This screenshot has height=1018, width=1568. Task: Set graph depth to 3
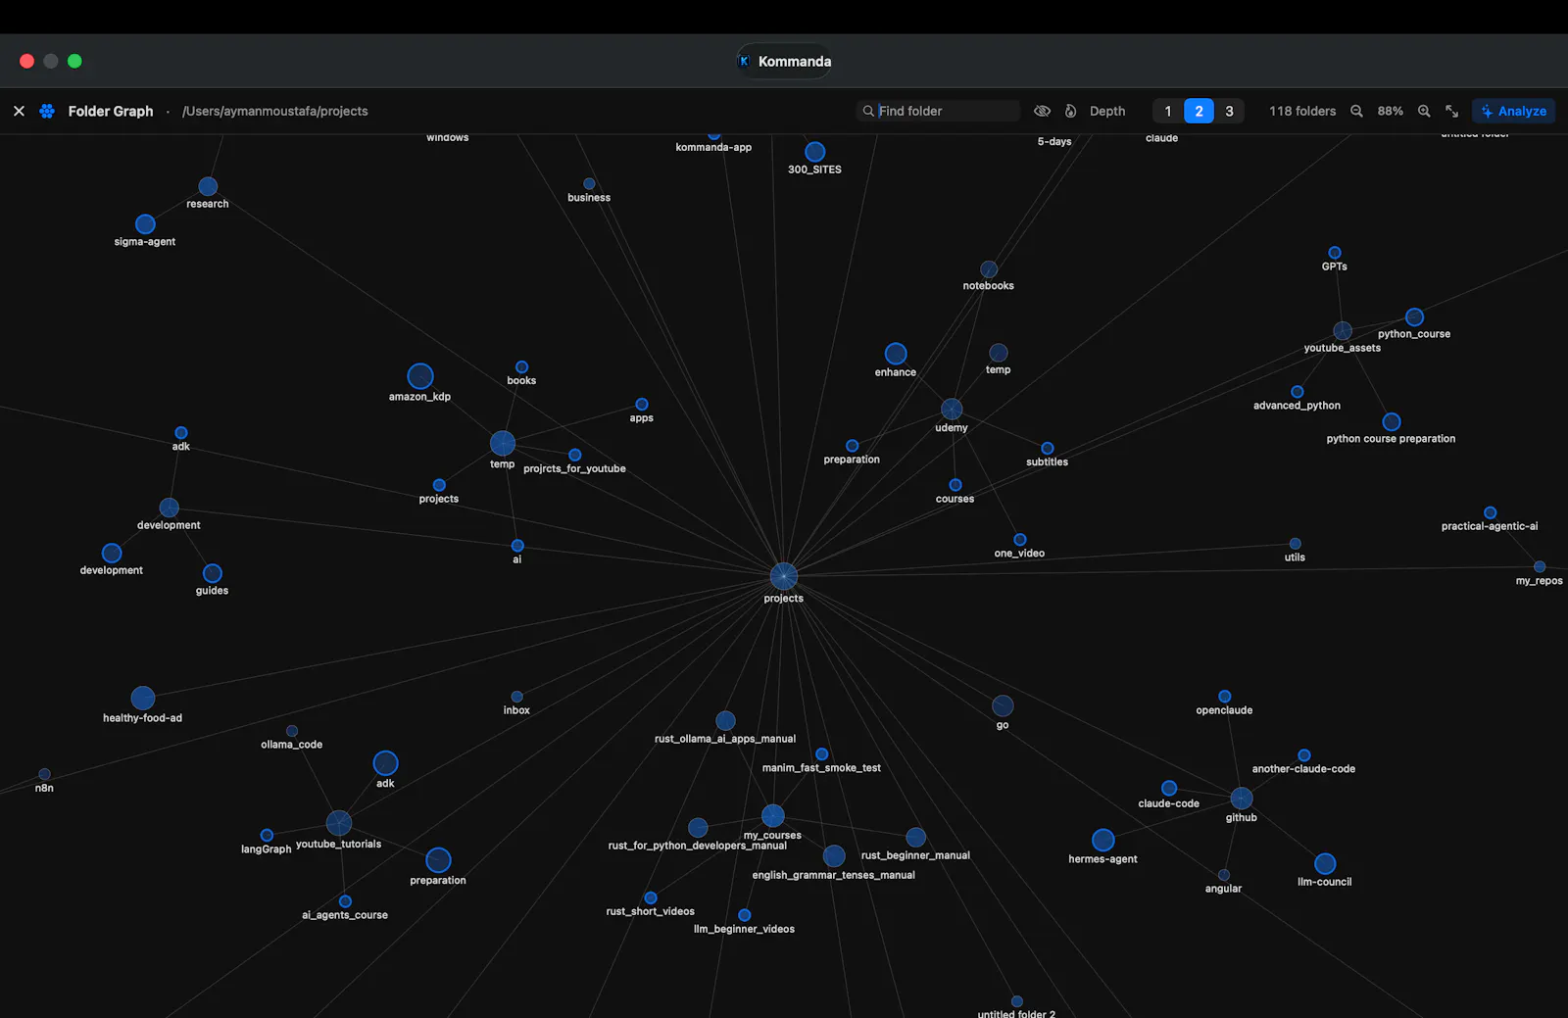point(1229,111)
